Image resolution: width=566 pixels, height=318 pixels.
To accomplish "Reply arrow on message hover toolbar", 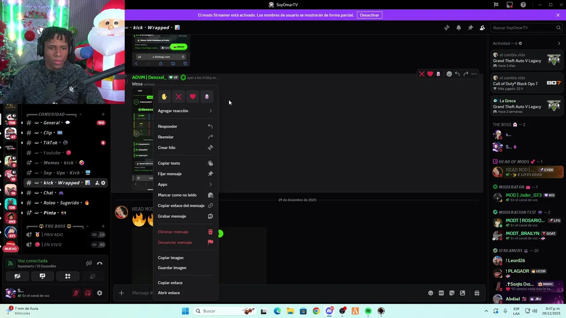I will [457, 74].
